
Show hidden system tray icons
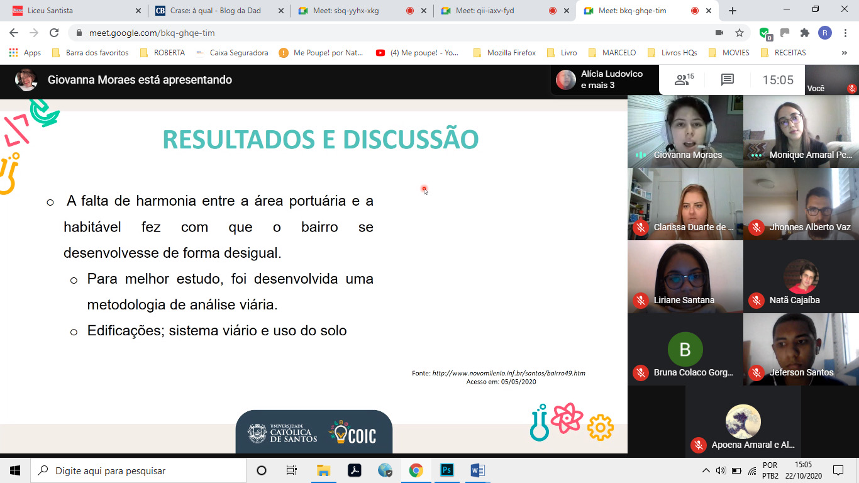point(706,470)
